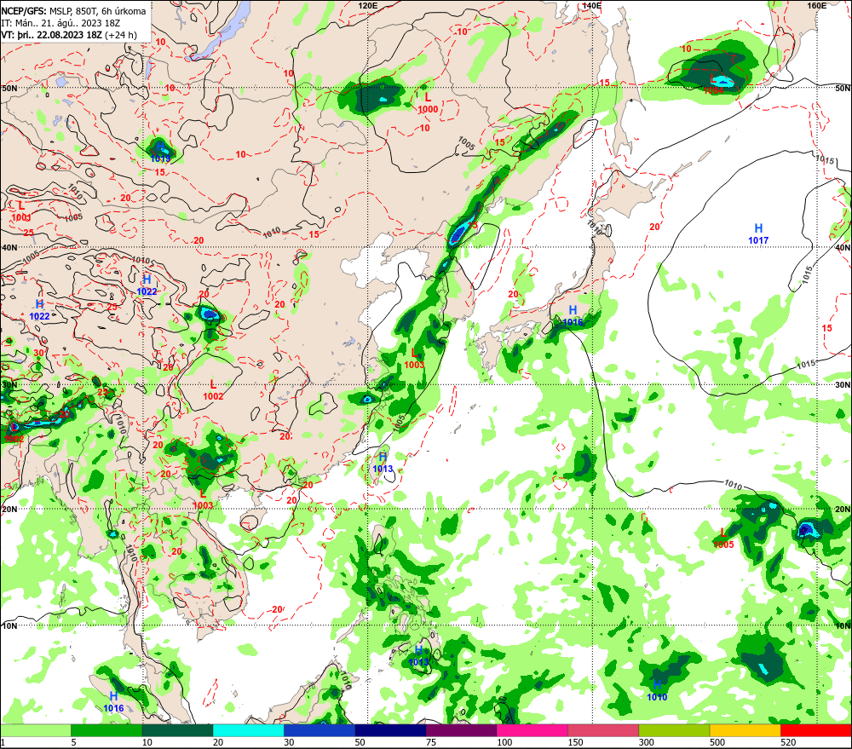Screen dimensions: 852x749
Task: Click the 1005 isobar label near Shanghai
Action: 400,423
